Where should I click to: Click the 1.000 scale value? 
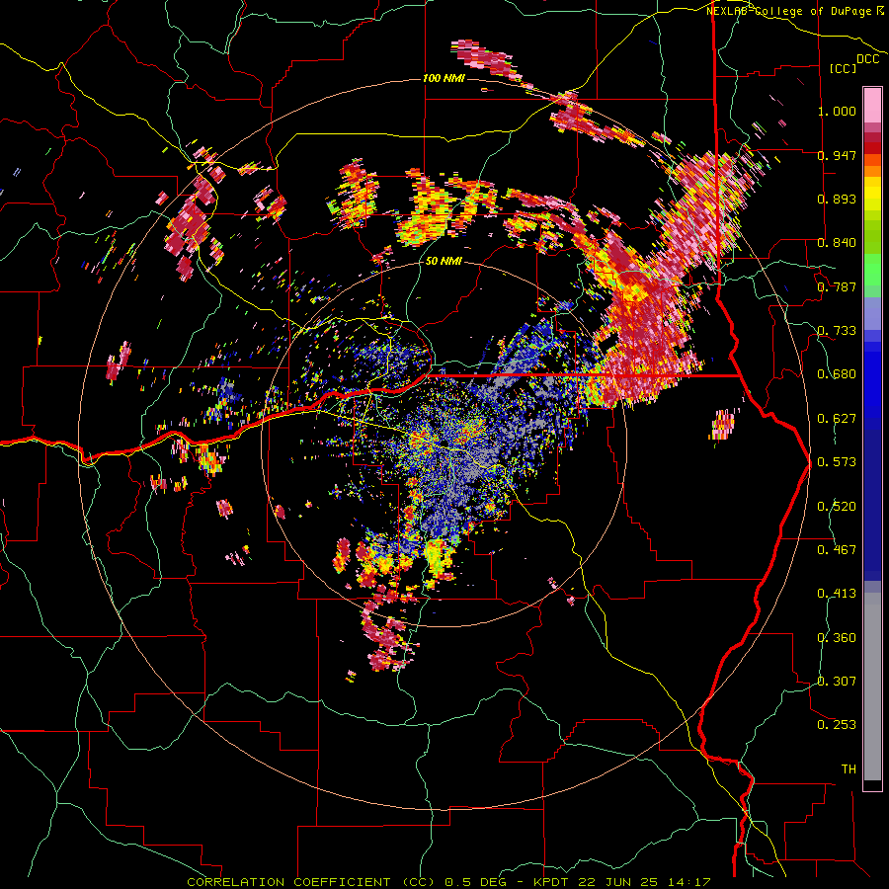(837, 111)
